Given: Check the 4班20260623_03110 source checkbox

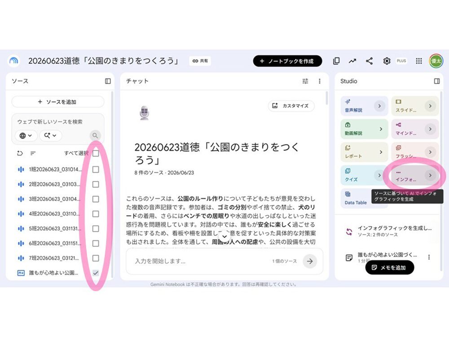Looking at the screenshot, I should pos(96,214).
